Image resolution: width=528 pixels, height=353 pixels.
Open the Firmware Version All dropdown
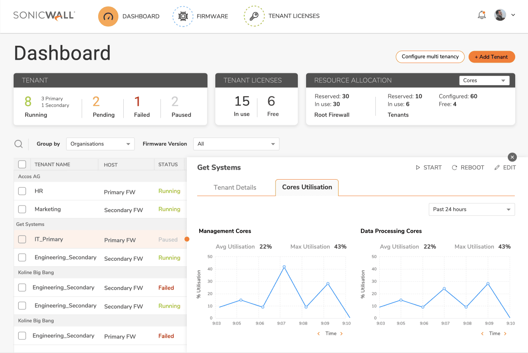pos(236,144)
